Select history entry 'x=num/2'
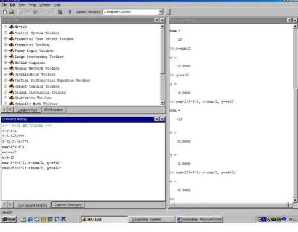This screenshot has width=298, height=232. pyautogui.click(x=9, y=152)
